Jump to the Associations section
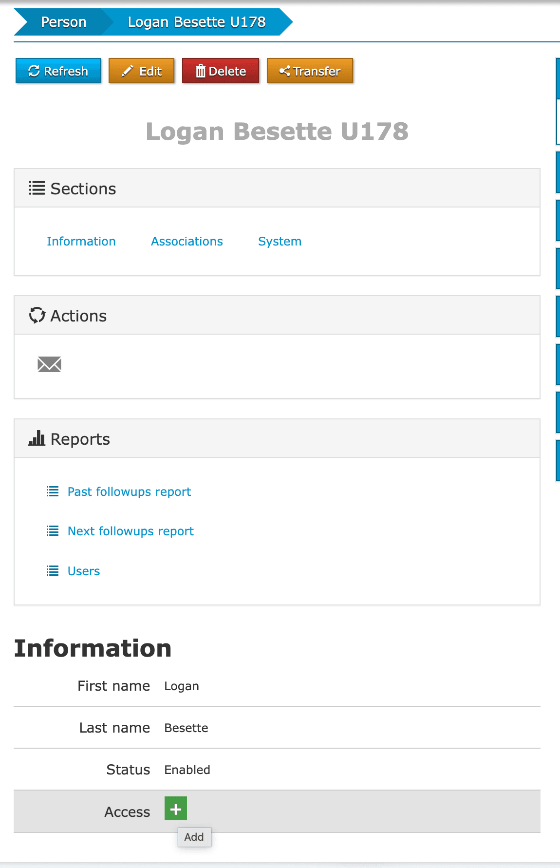Screen dimensions: 560x868 pos(187,242)
